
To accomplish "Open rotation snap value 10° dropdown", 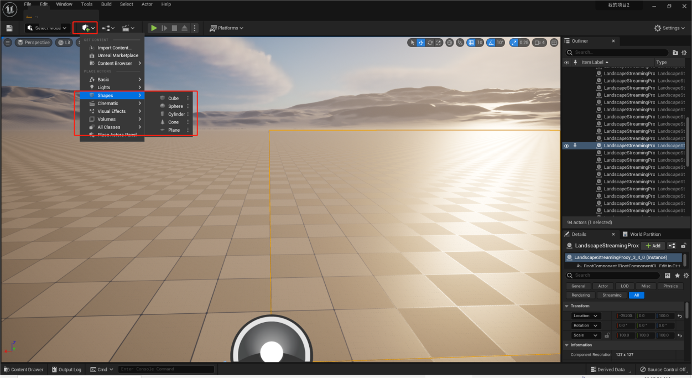I will pos(500,43).
